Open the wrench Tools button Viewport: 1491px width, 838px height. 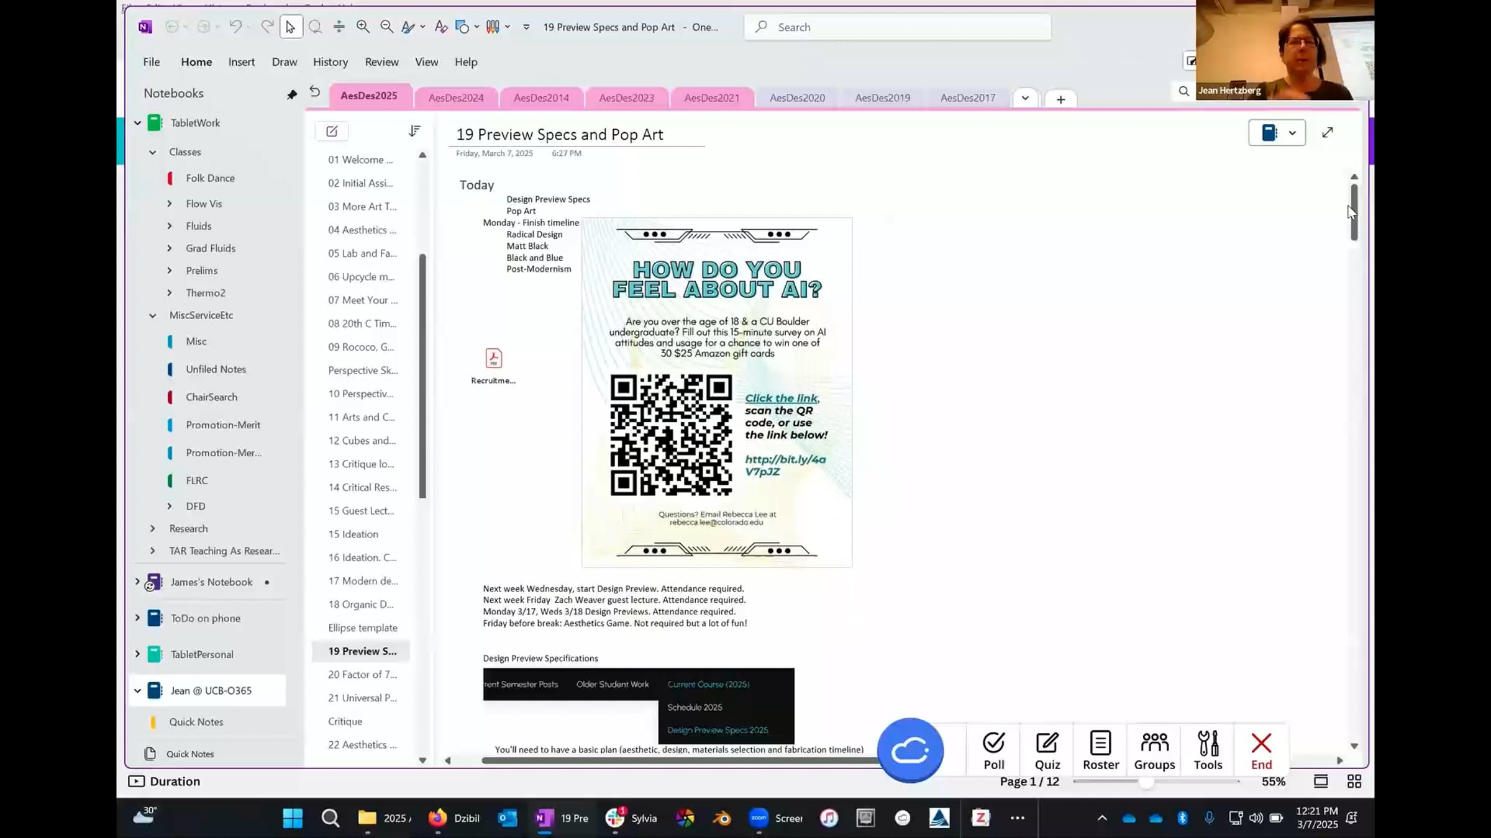tap(1208, 750)
